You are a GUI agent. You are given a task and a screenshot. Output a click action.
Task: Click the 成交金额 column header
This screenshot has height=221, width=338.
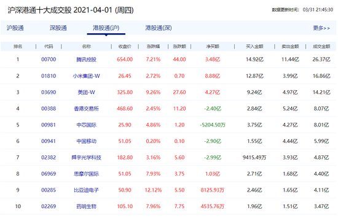pos(321,47)
